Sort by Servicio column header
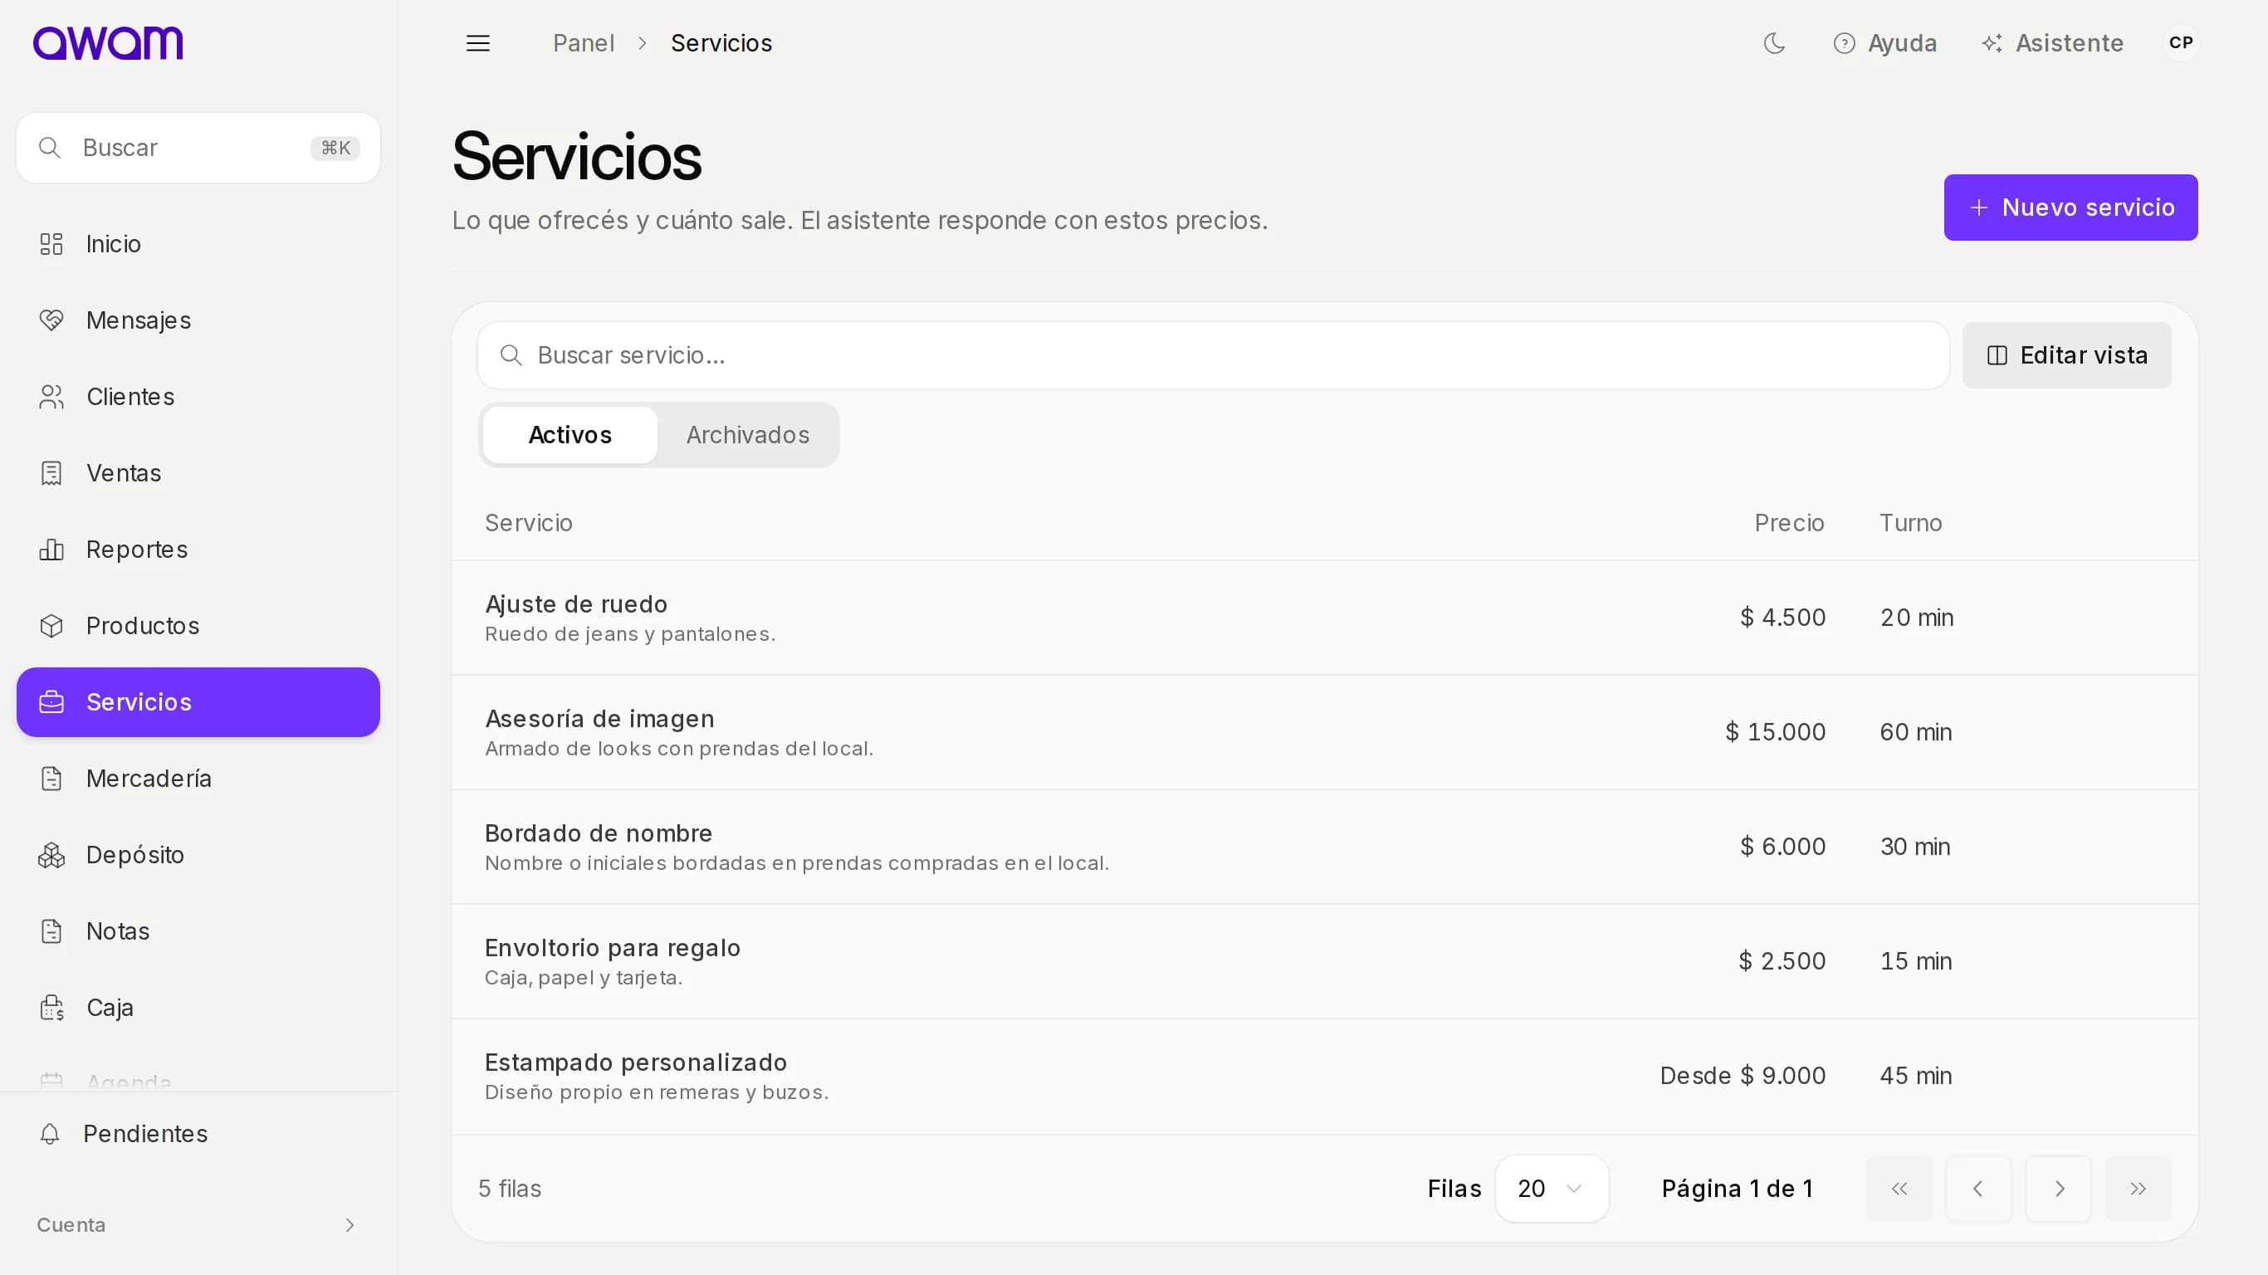The height and width of the screenshot is (1275, 2268). click(x=528, y=523)
